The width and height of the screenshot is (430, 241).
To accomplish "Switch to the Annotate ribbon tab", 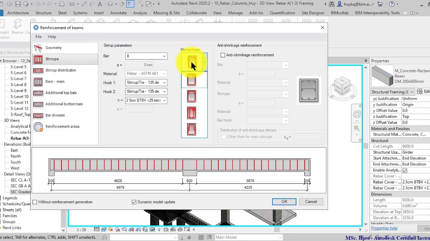I will [118, 13].
